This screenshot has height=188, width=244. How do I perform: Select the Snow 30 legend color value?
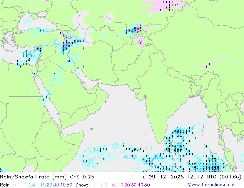click(134, 185)
